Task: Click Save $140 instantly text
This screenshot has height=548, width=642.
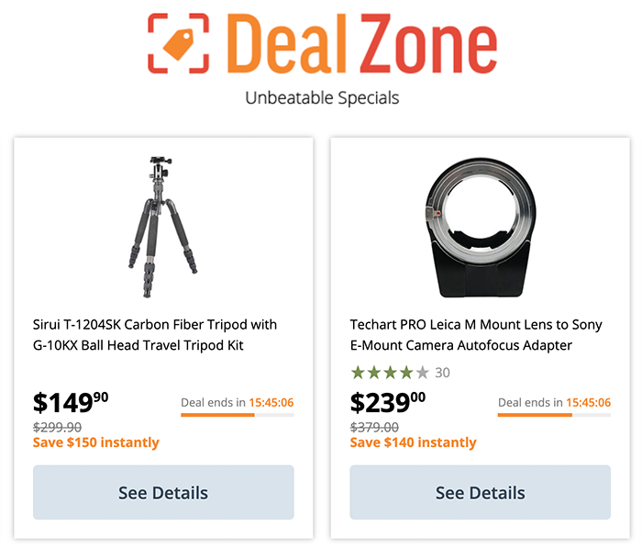Action: click(x=413, y=442)
